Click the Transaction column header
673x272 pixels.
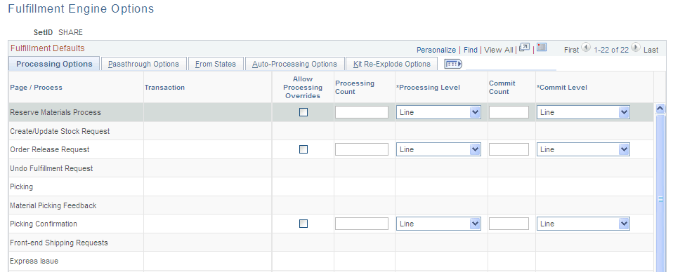[x=164, y=88]
